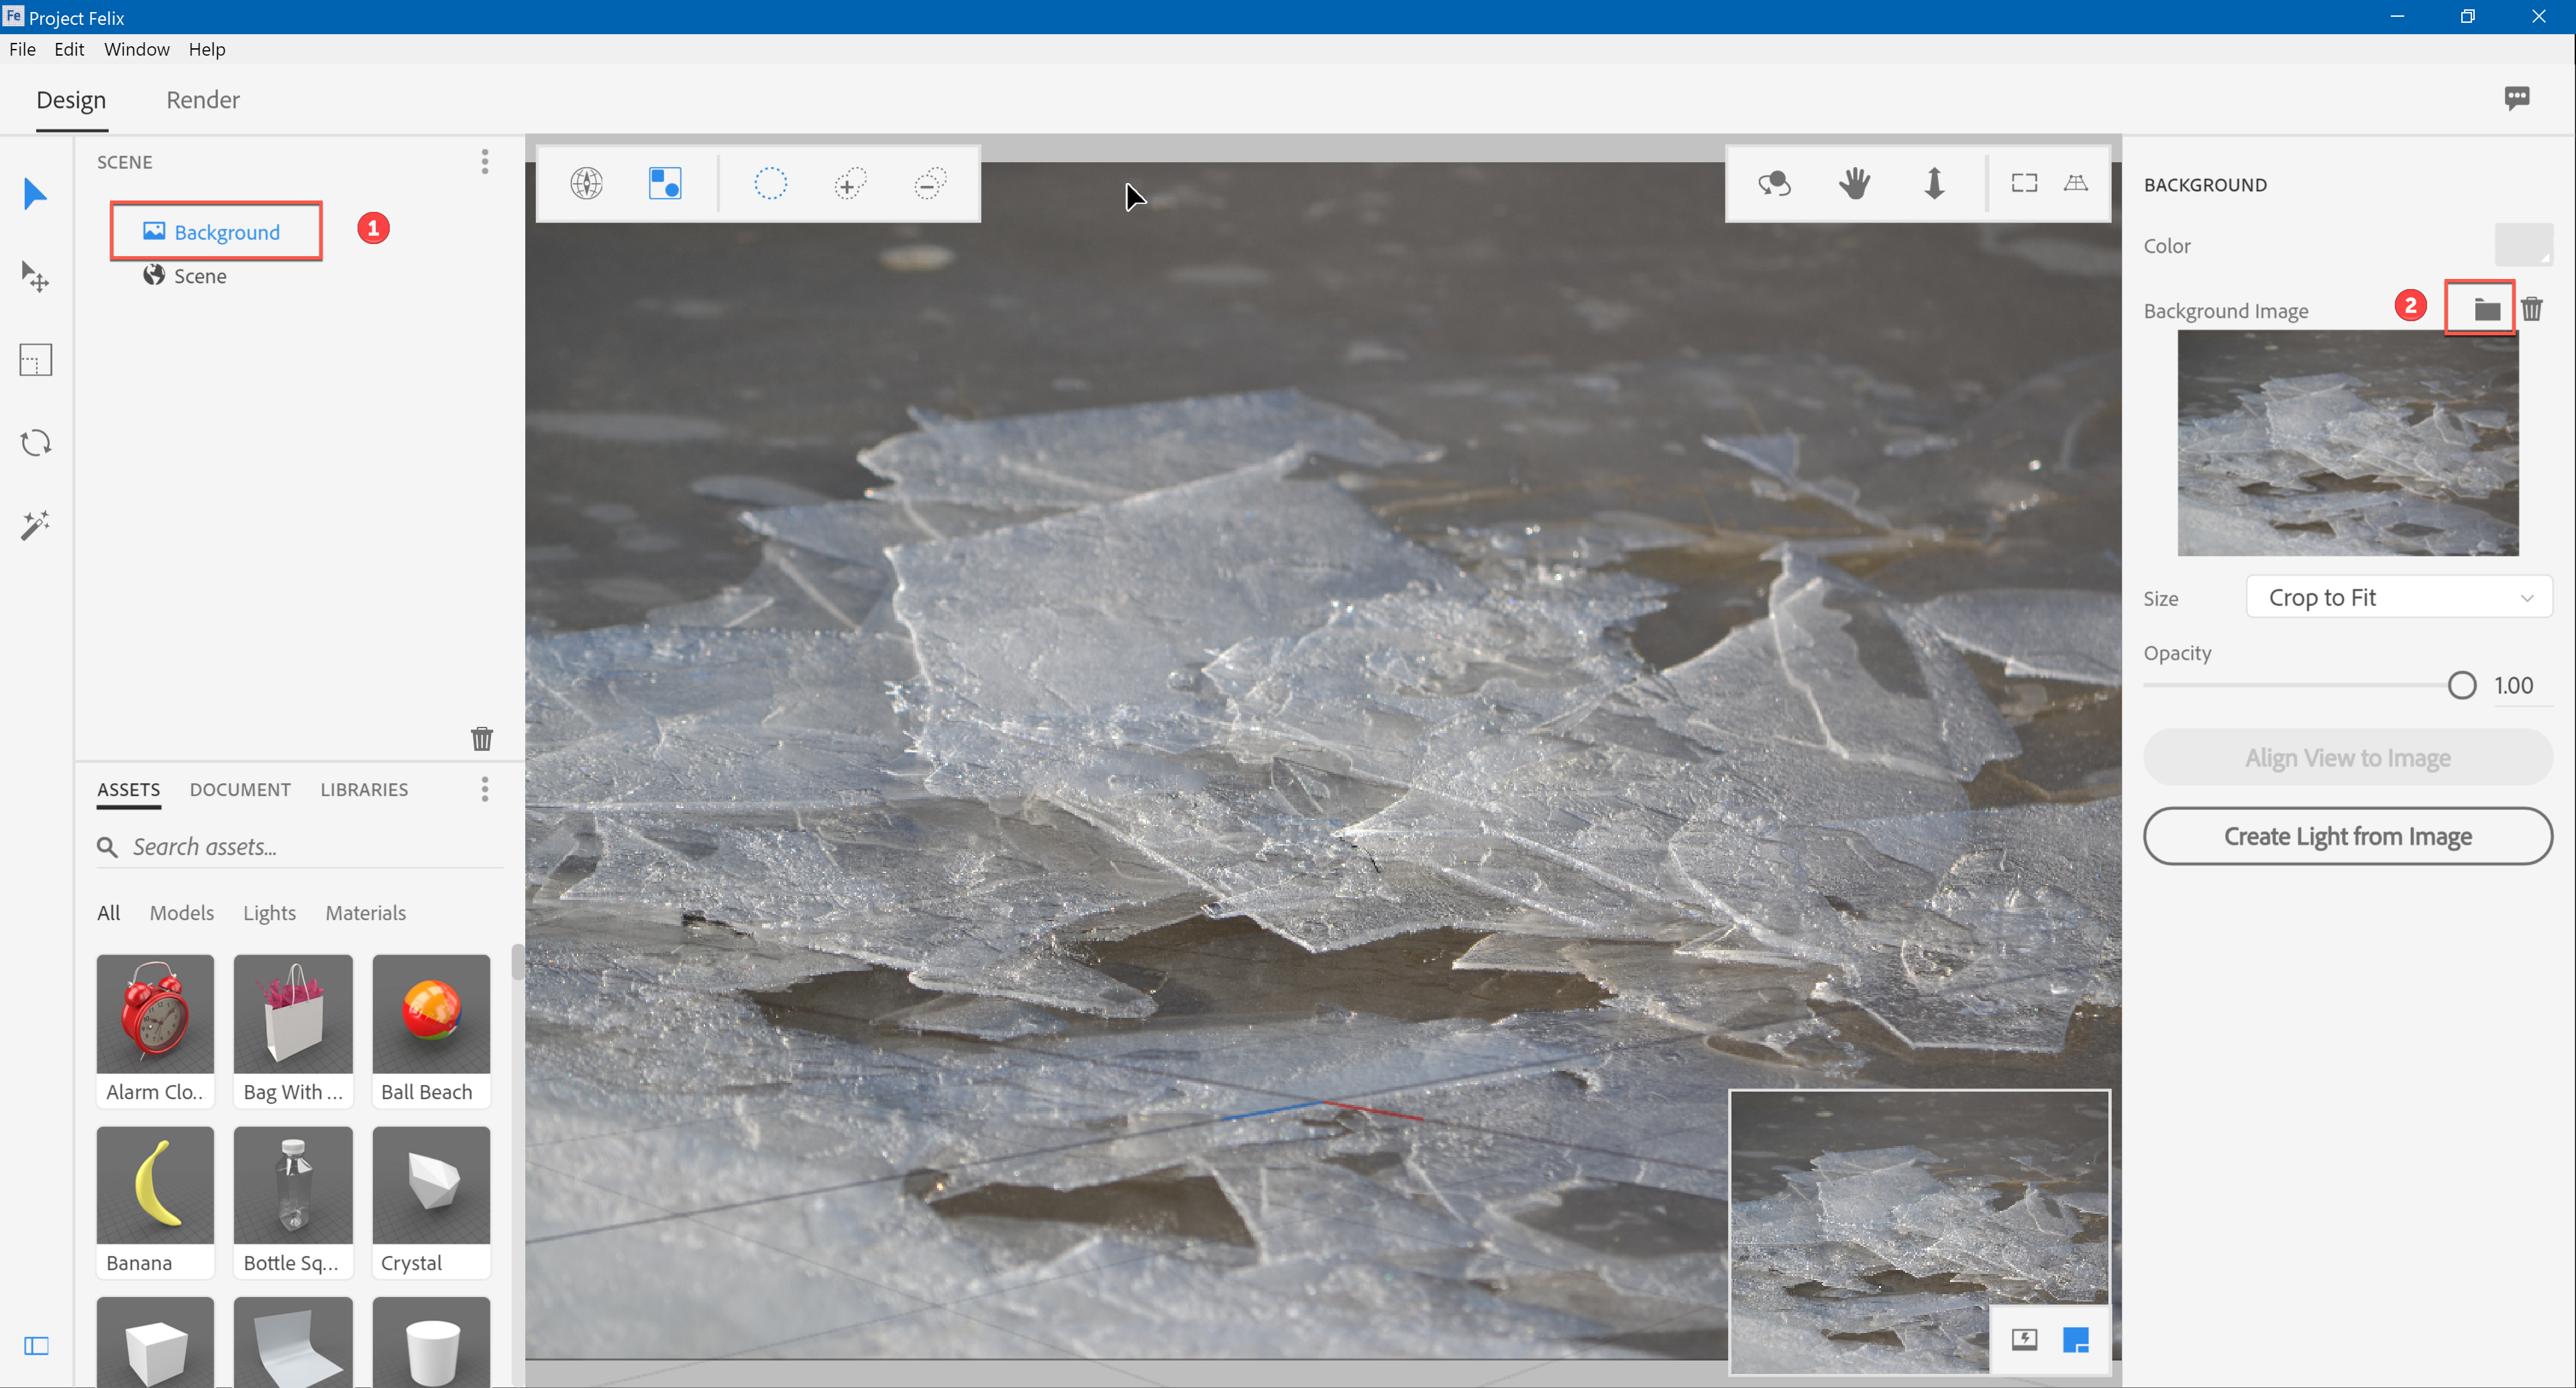Click the search magnifier icon in assets
This screenshot has height=1388, width=2576.
(x=107, y=848)
